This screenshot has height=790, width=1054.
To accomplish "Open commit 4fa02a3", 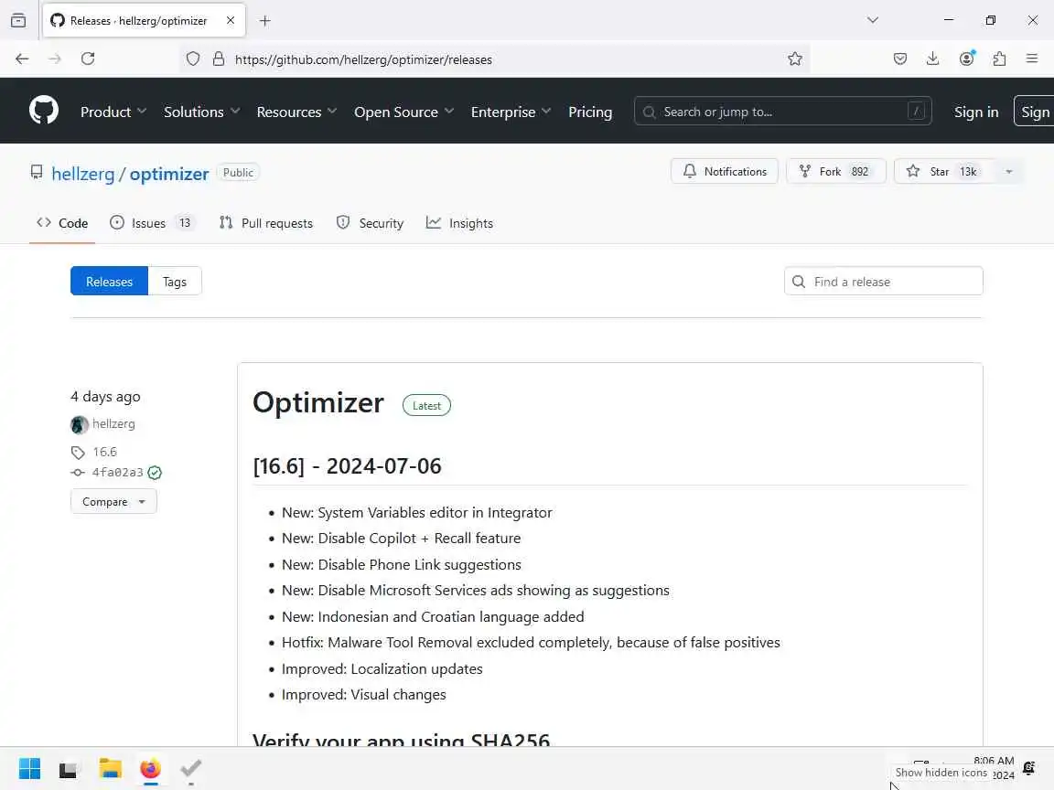I will tap(117, 473).
